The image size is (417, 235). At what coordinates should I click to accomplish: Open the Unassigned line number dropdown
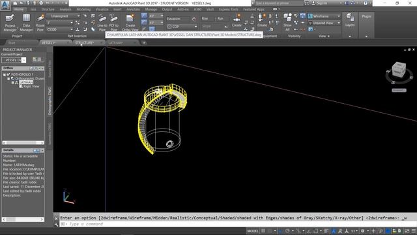click(x=63, y=16)
